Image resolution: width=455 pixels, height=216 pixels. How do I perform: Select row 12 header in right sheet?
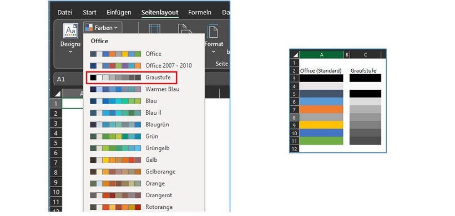(x=295, y=149)
